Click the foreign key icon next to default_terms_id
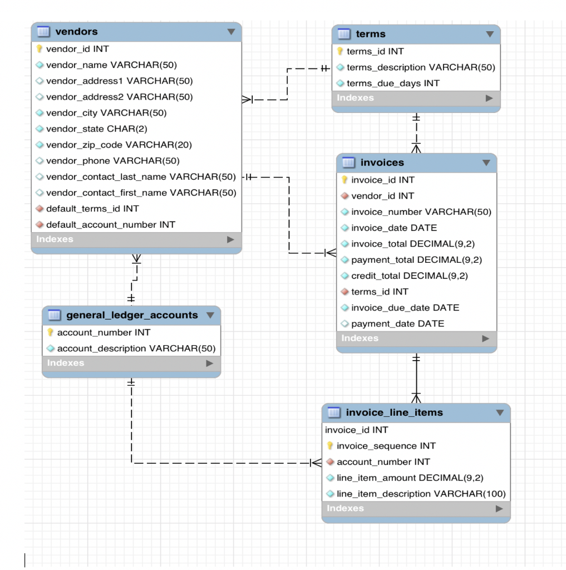 click(x=38, y=209)
